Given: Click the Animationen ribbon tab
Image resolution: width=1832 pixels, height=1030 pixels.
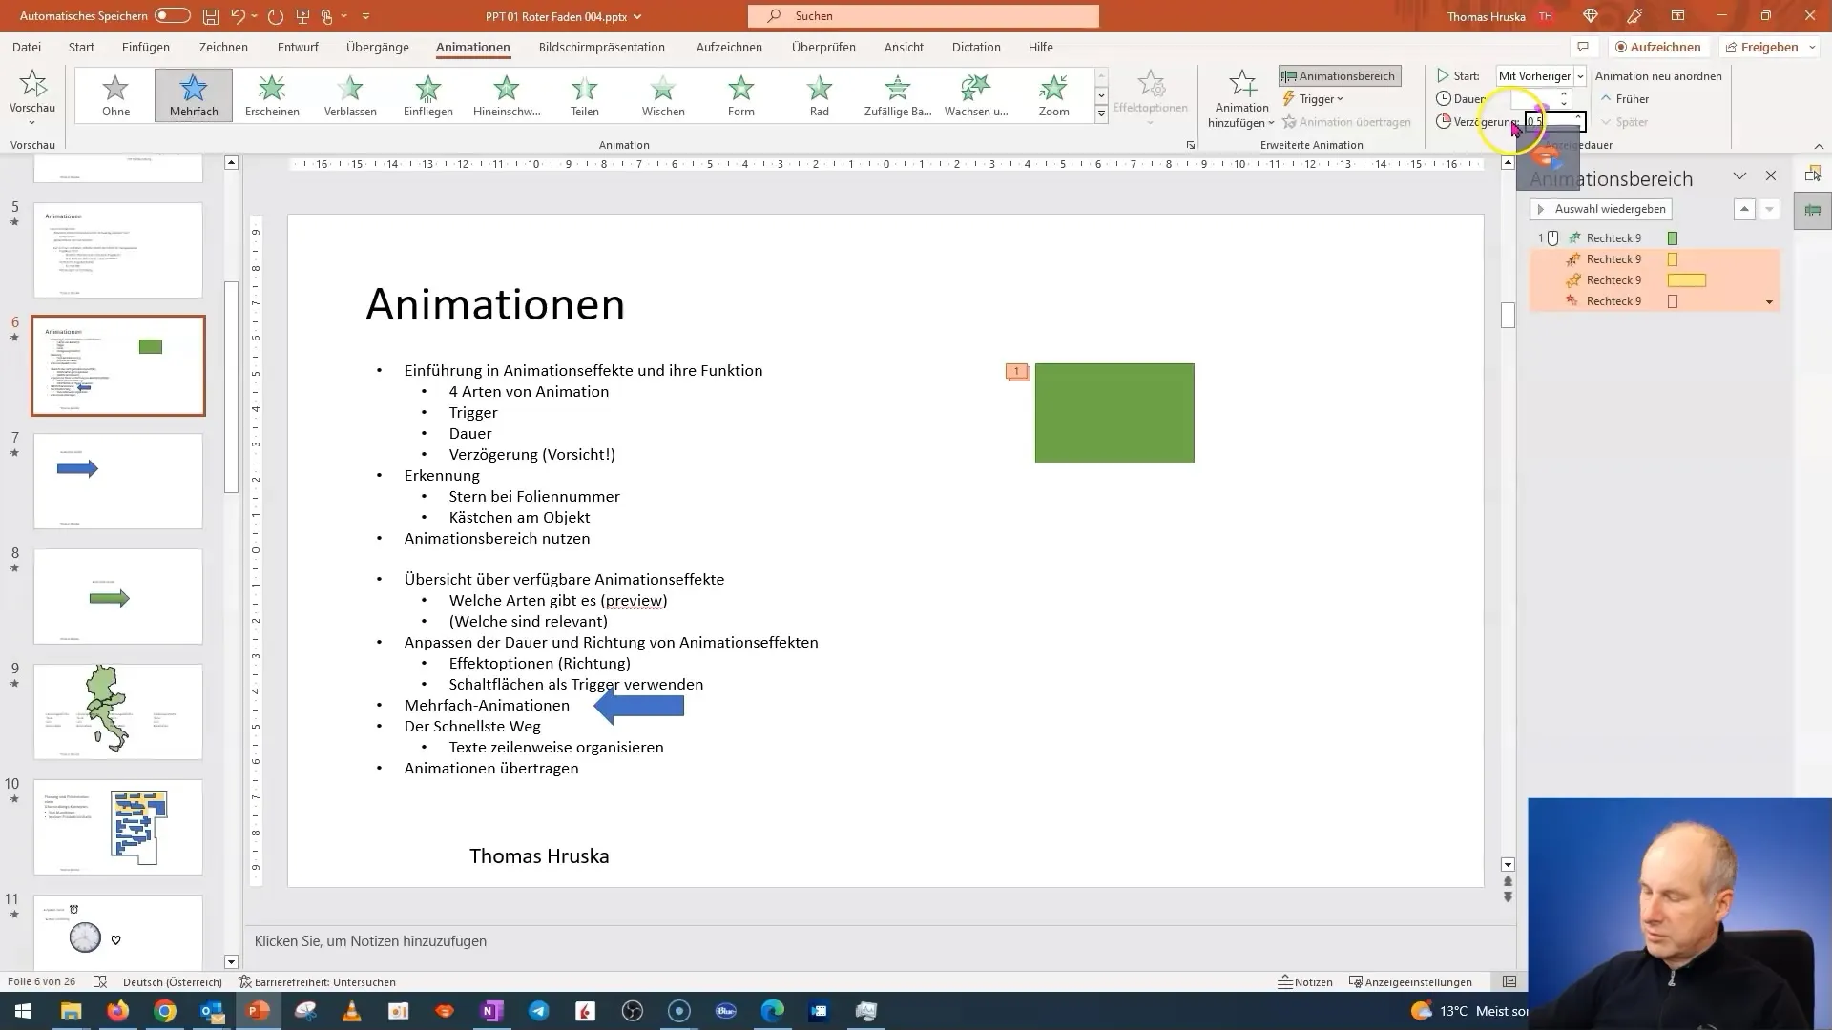Looking at the screenshot, I should (x=473, y=47).
